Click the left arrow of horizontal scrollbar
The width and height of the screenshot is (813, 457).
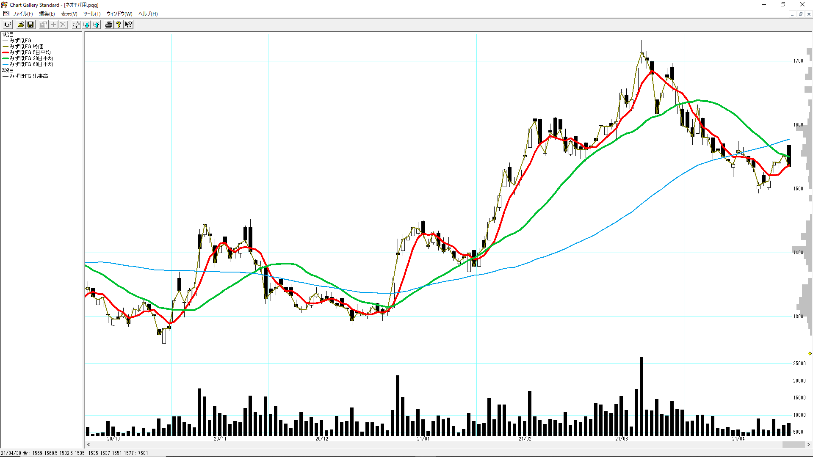click(88, 444)
